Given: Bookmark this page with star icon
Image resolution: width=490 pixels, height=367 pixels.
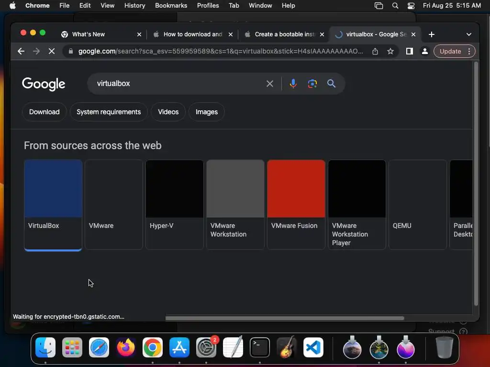Looking at the screenshot, I should [x=390, y=51].
